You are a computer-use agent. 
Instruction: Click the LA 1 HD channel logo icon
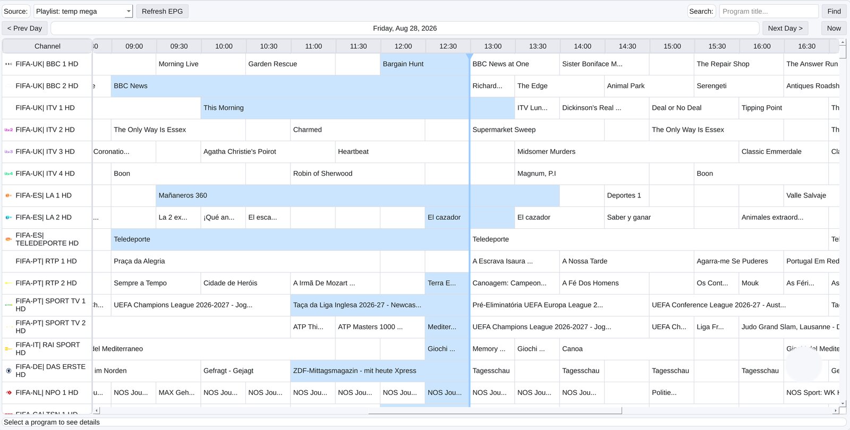tap(8, 195)
